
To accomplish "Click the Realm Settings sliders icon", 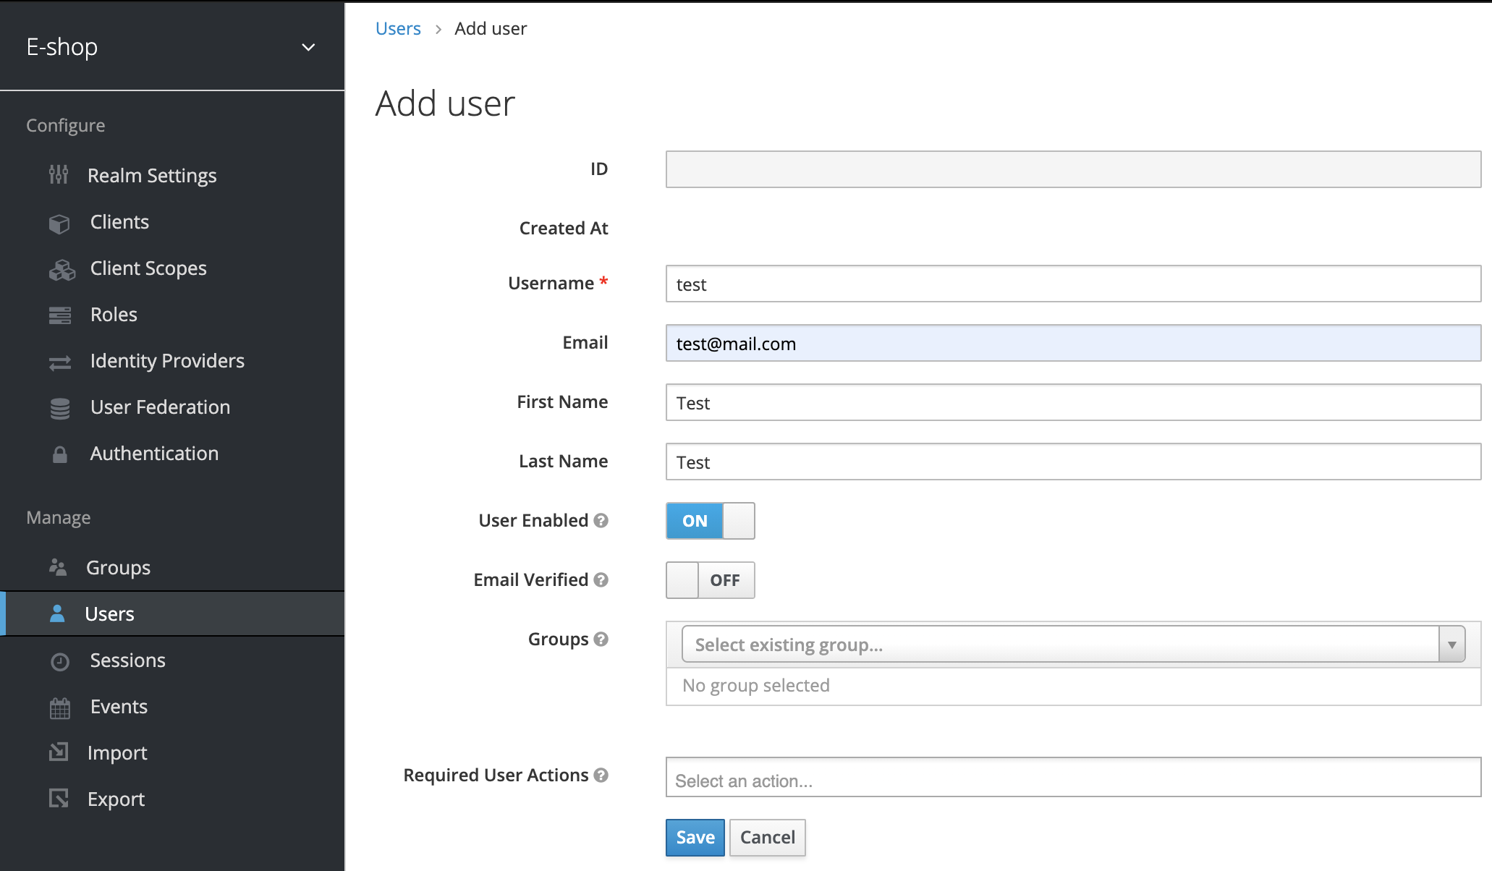I will 59,175.
